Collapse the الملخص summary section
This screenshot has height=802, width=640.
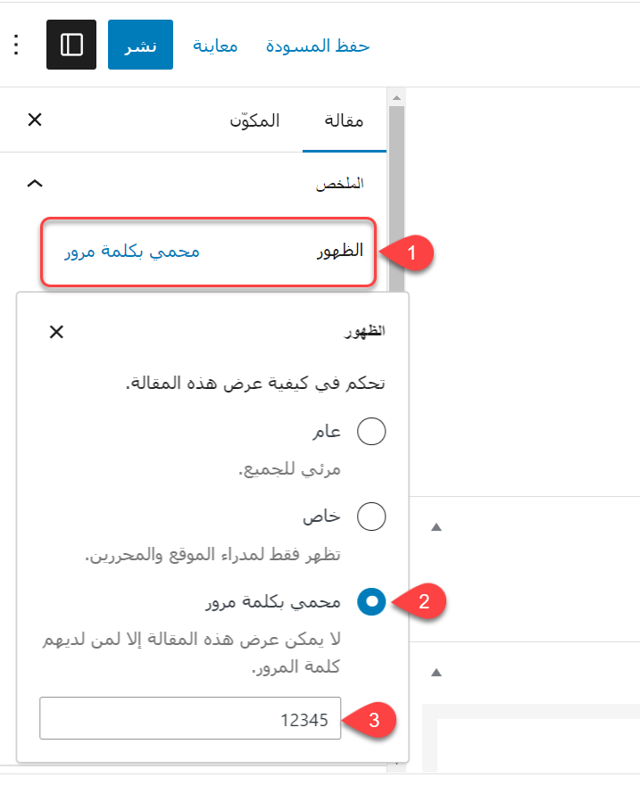coord(35,184)
